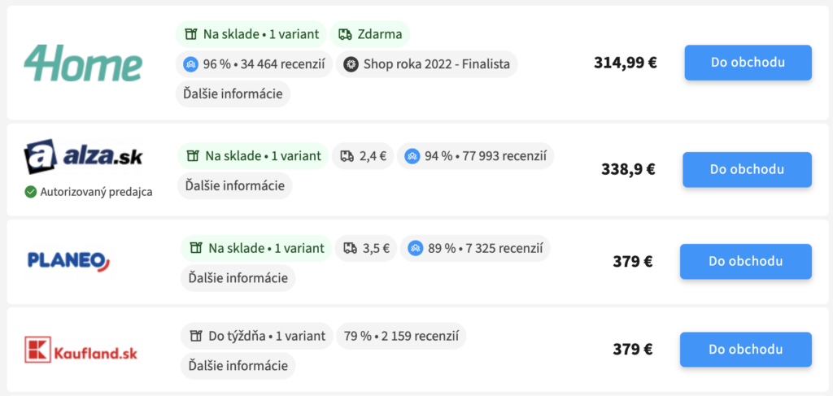Open Kaufland.sk offer with Do obchodu button
Viewport: 833px width, 396px height.
[x=746, y=350]
